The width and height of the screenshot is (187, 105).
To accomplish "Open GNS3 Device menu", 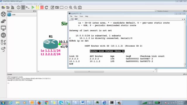I will (22, 4).
